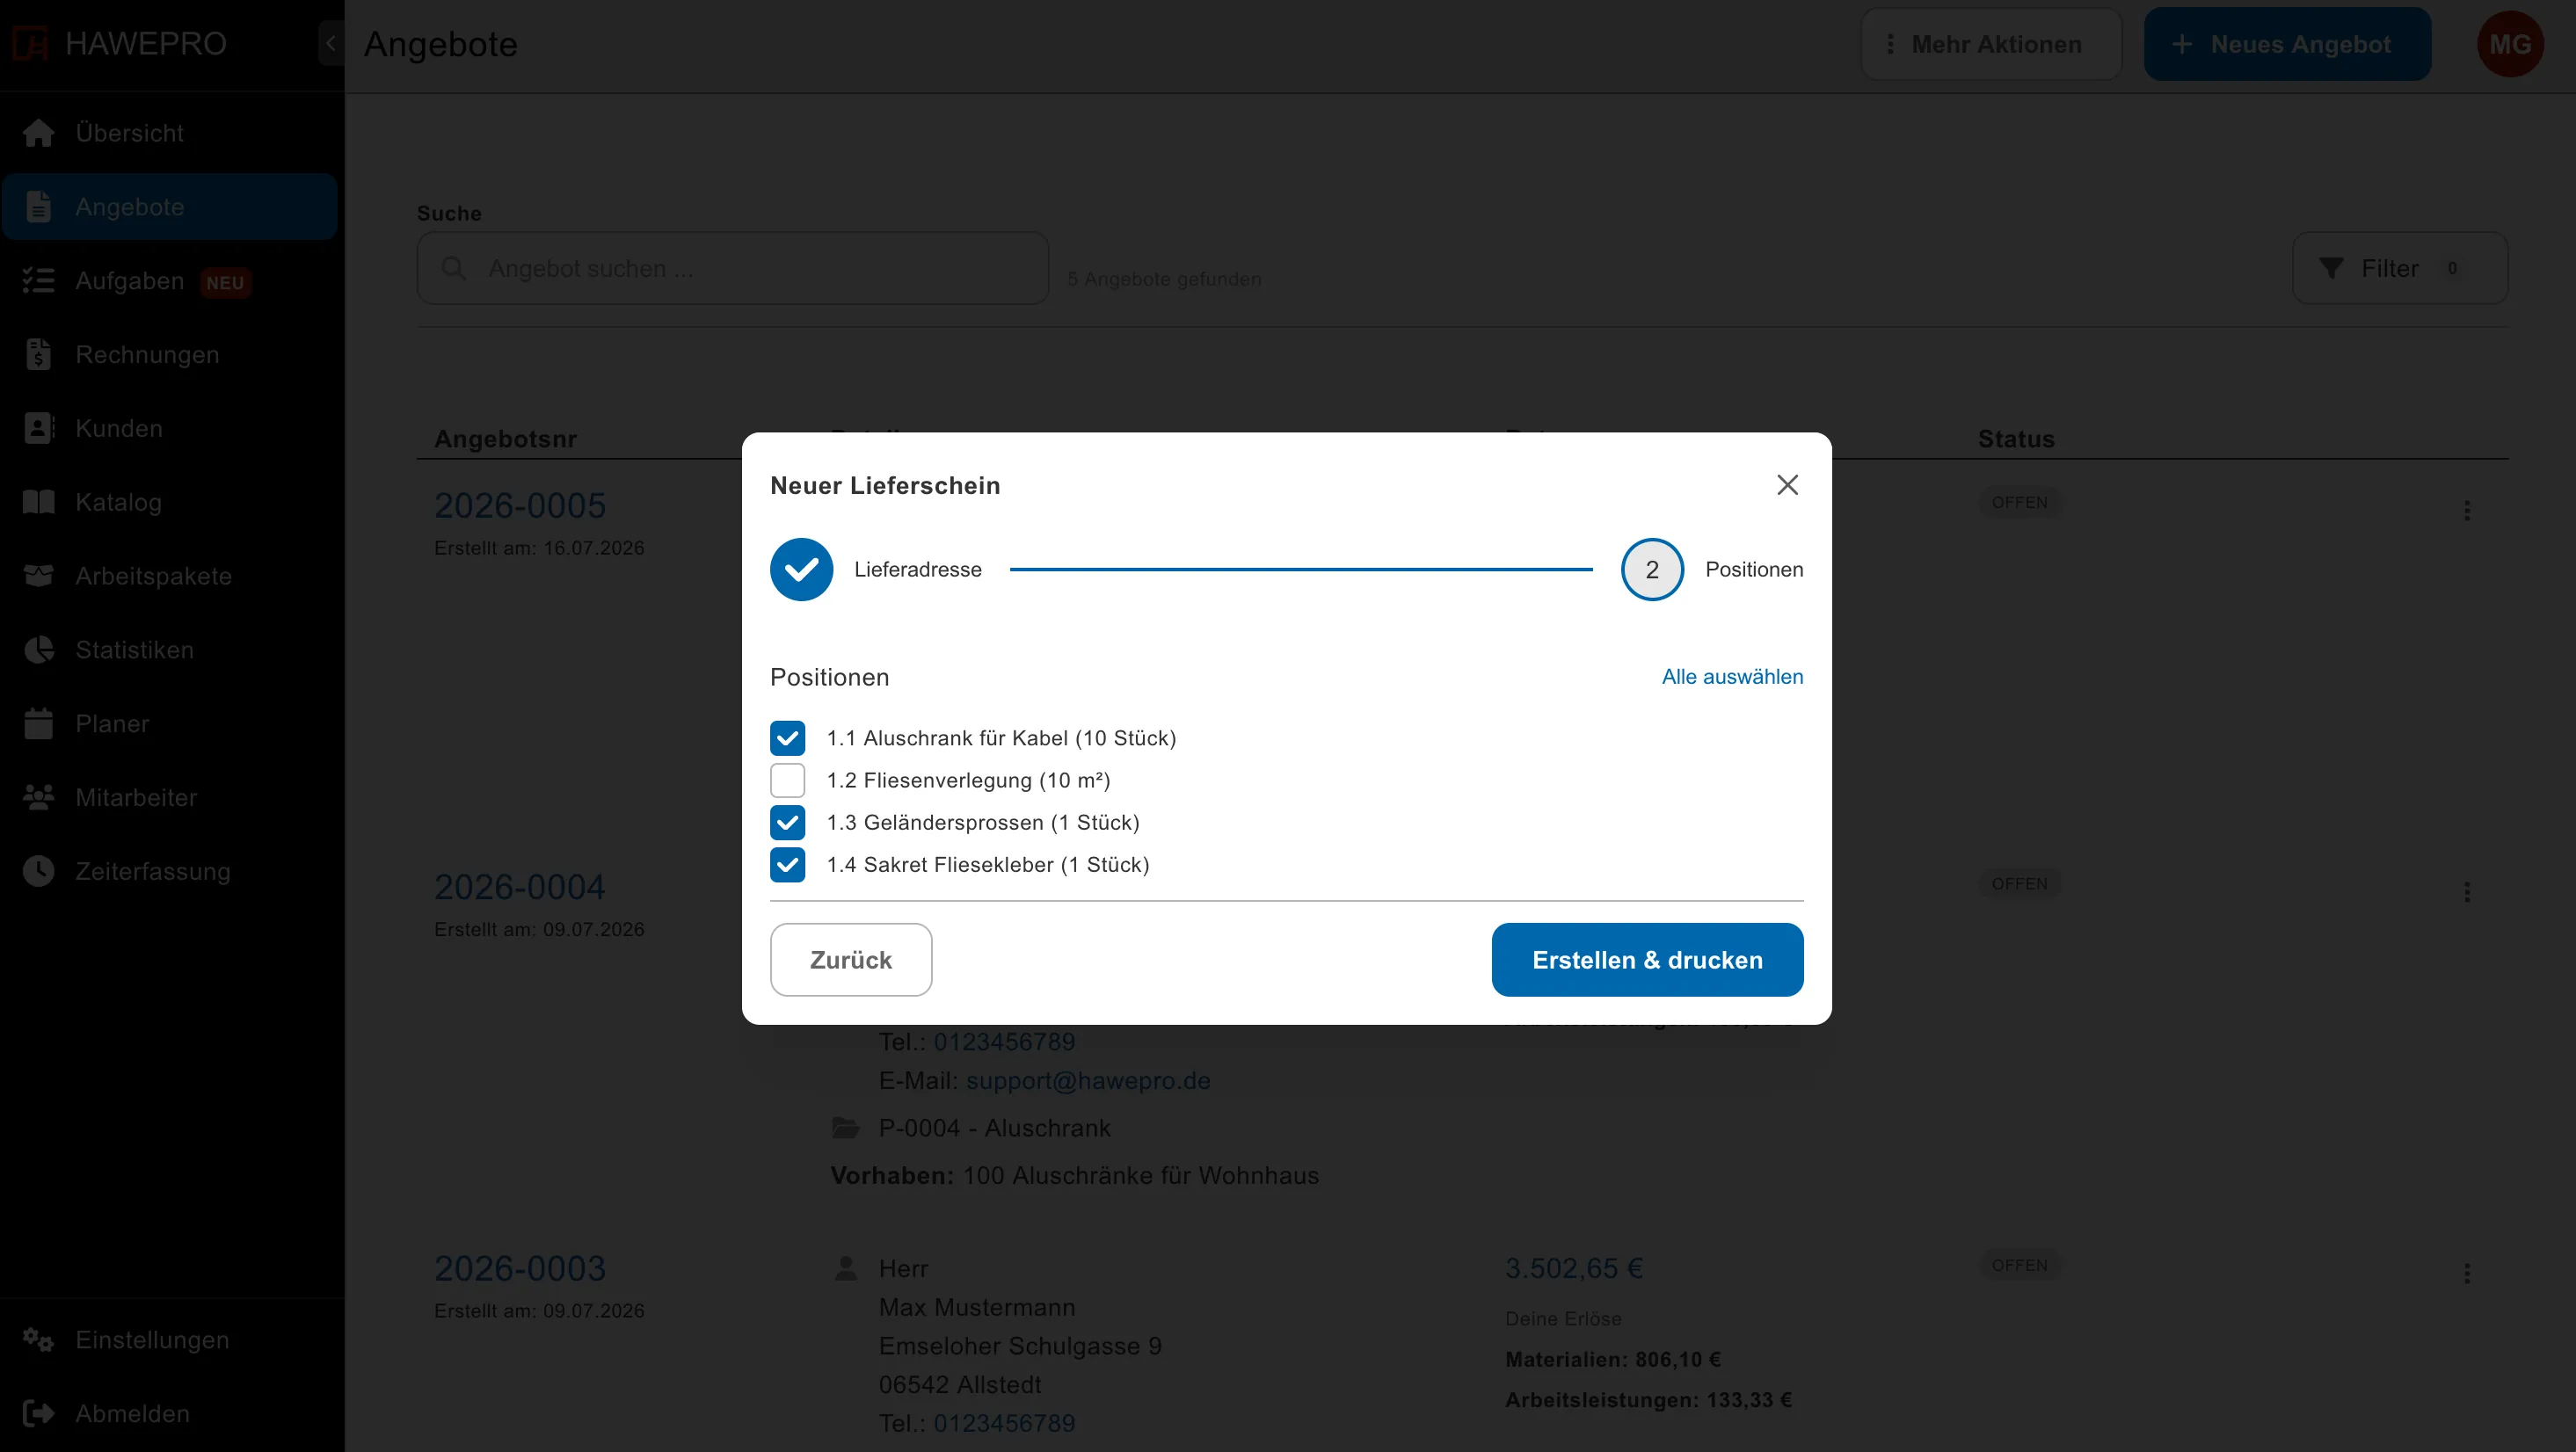Uncheck 1.1 Aluschrank für Kabel checkbox
The height and width of the screenshot is (1452, 2576).
(x=788, y=738)
